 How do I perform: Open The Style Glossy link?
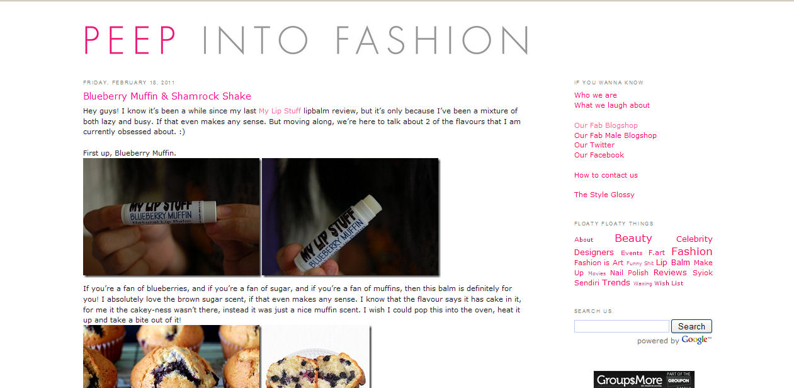pos(604,195)
